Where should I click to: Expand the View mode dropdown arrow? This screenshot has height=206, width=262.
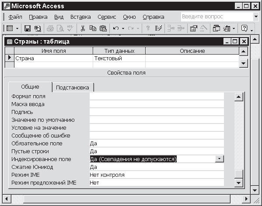click(x=17, y=28)
